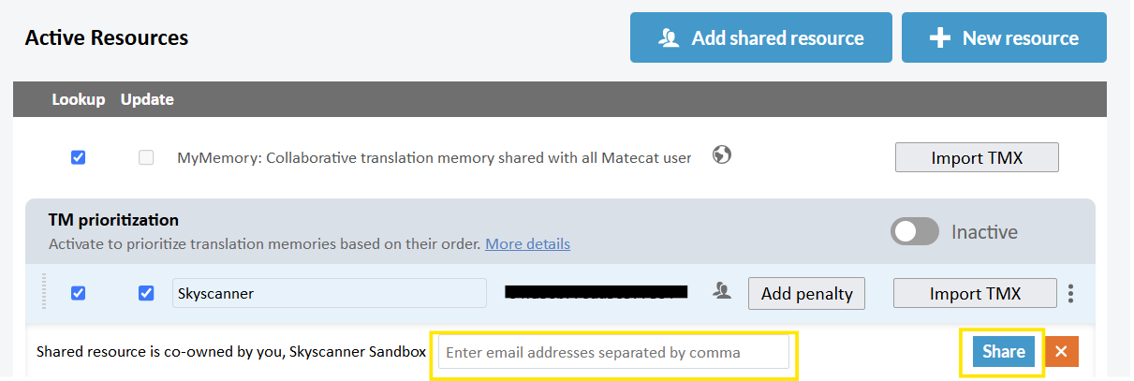The image size is (1134, 381).
Task: Click Import TMX for Skyscanner
Action: 975,293
